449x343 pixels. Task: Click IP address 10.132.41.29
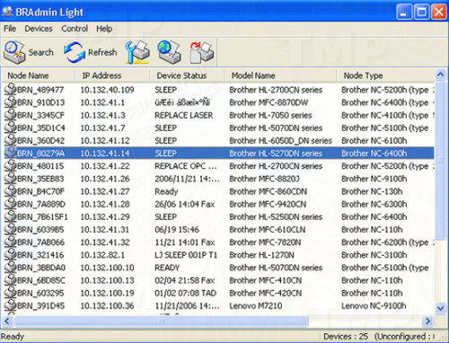pyautogui.click(x=105, y=216)
